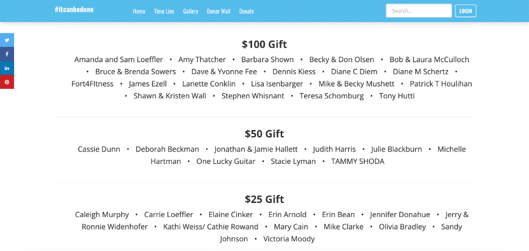The width and height of the screenshot is (529, 251).
Task: Open the Donate page
Action: 246,11
